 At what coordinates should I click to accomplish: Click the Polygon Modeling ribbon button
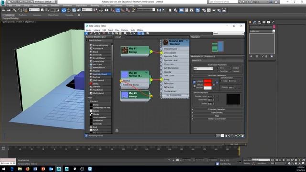click(11, 18)
